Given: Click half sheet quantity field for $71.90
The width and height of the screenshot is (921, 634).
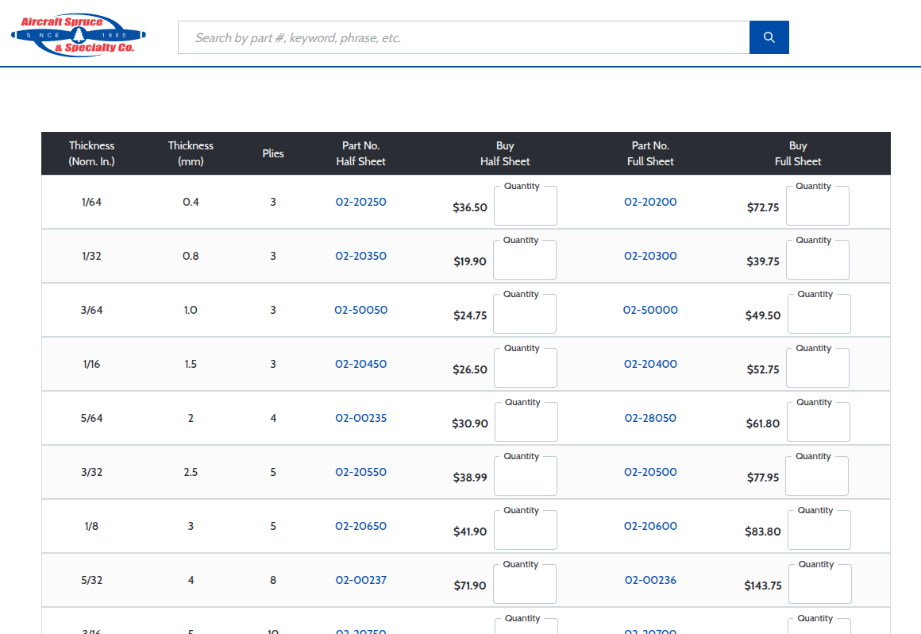Looking at the screenshot, I should [525, 585].
